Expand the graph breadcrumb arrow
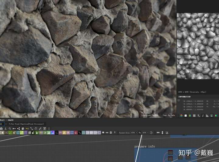This screenshot has width=219, height=162. click(x=6, y=124)
